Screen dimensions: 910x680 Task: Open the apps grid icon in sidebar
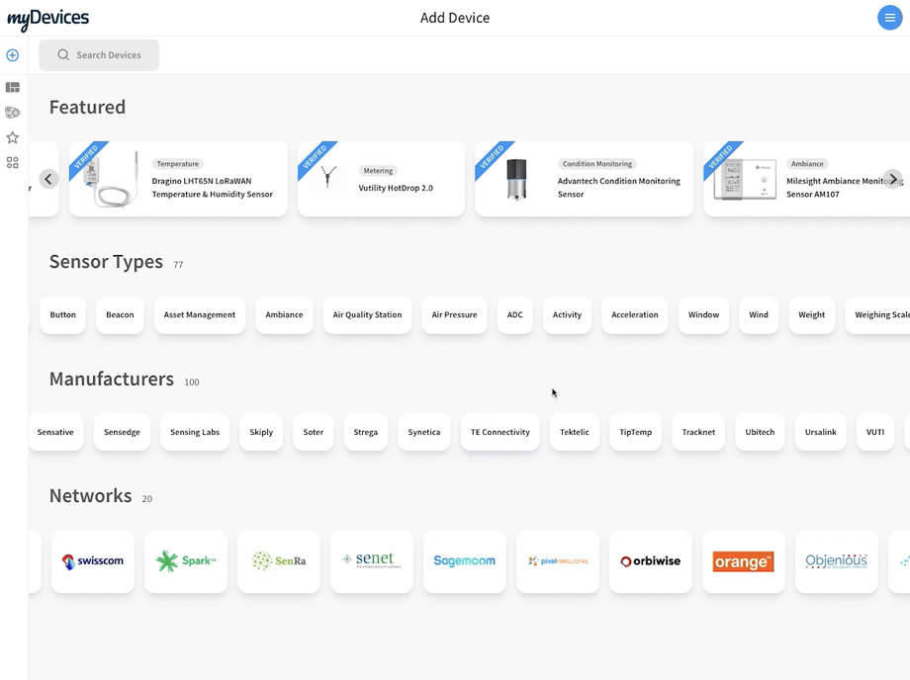[12, 163]
